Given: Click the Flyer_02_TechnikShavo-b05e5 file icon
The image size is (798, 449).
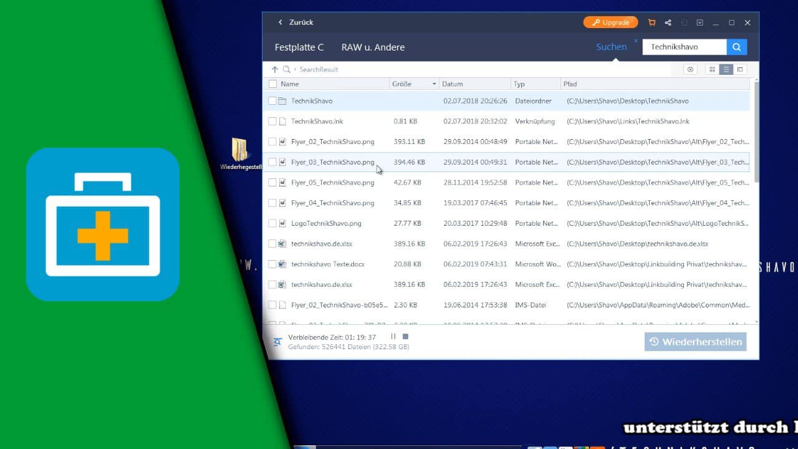Looking at the screenshot, I should coord(282,305).
